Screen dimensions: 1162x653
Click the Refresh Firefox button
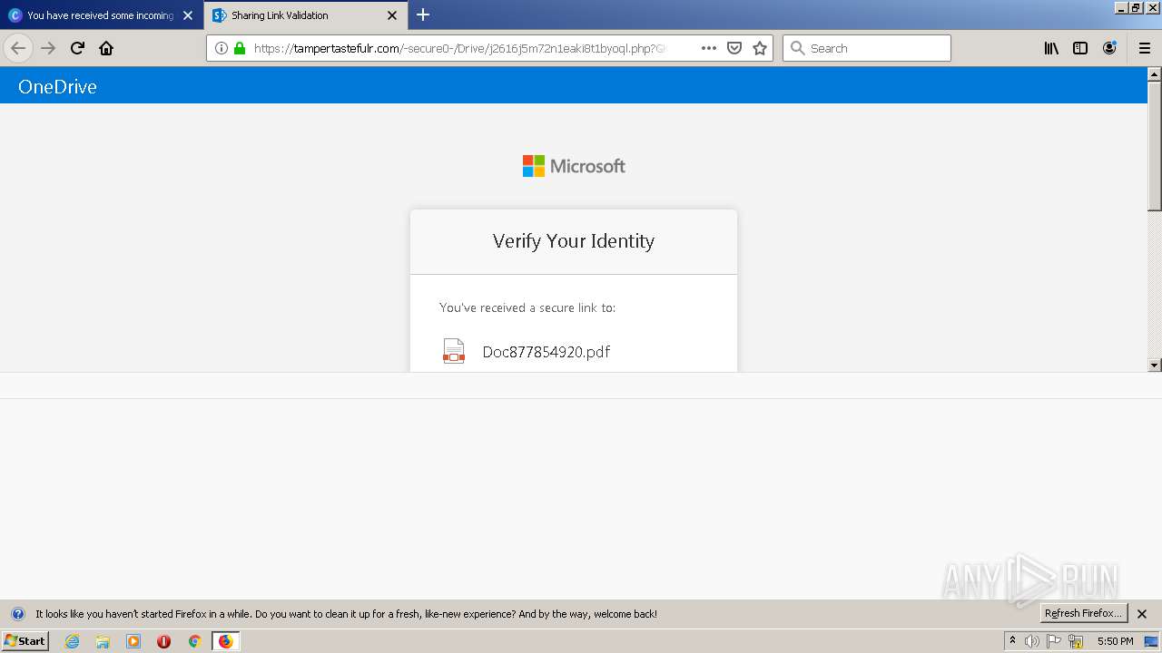[x=1083, y=613]
